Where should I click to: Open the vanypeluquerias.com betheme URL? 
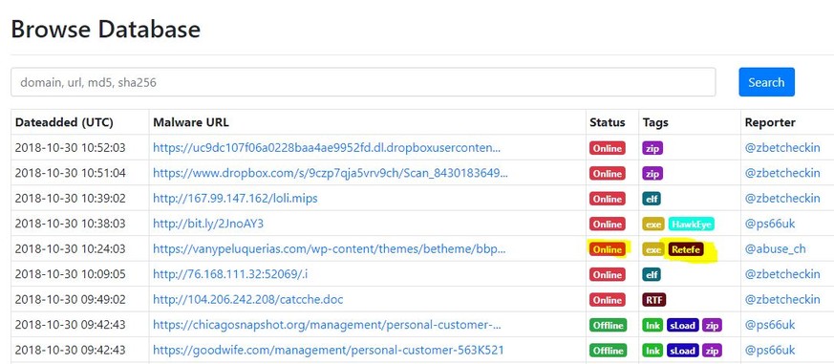pos(330,249)
